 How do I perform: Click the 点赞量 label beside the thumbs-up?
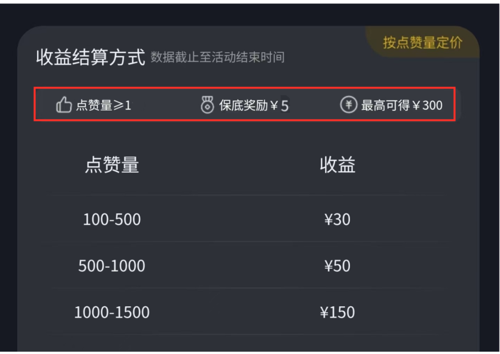click(x=94, y=106)
